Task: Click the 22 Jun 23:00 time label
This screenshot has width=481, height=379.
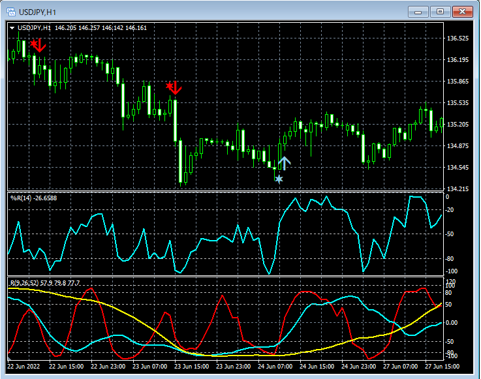Action: point(108,367)
